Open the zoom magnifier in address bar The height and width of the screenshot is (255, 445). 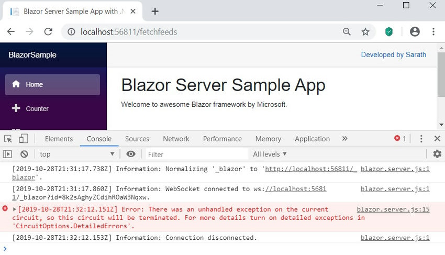click(347, 31)
